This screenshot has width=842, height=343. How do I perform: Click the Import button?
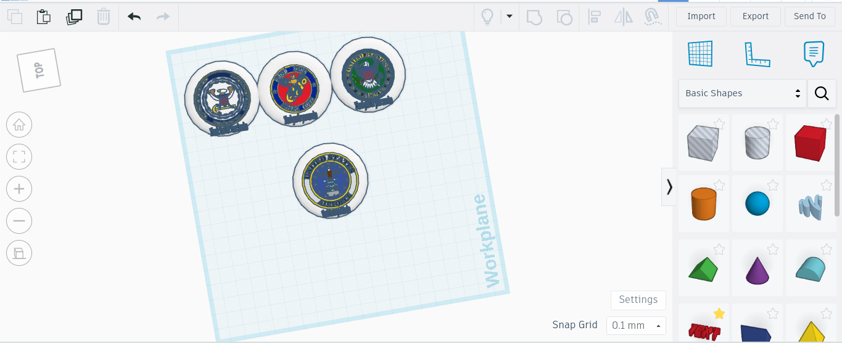coord(701,17)
